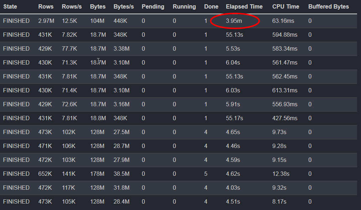The height and width of the screenshot is (210, 361).
Task: Click the 178M bytes value
Action: (x=97, y=174)
